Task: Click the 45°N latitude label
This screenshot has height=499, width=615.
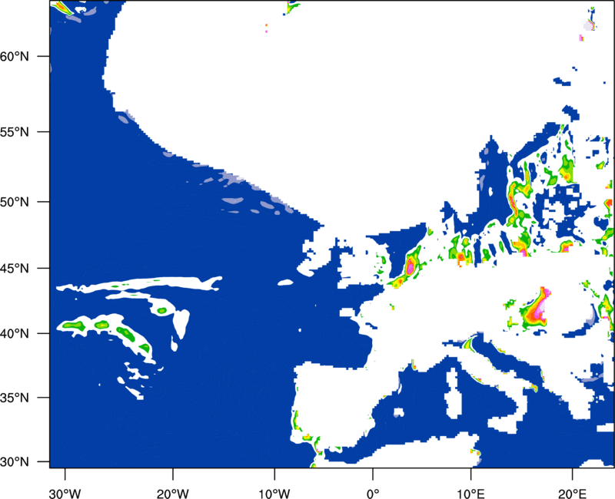Action: click(x=15, y=268)
